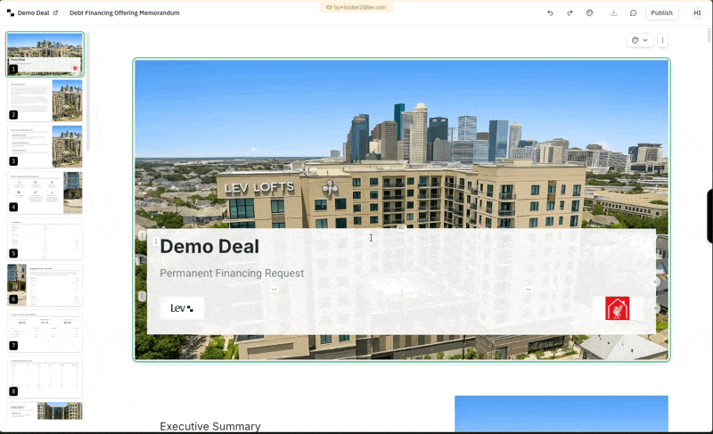Select Debt Financing Offering Memorandum breadcrumb
Screen dimensions: 713x434
tap(124, 13)
